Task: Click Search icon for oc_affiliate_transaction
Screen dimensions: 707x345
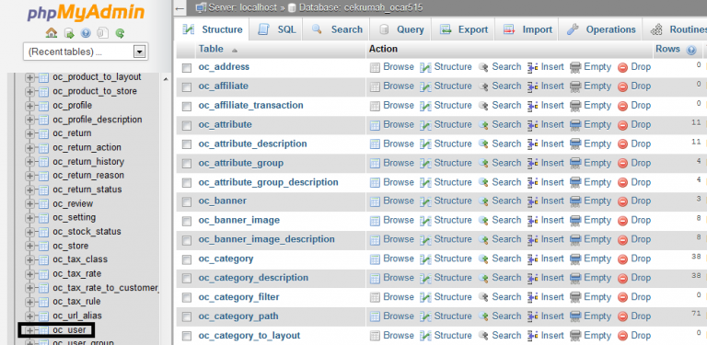Action: point(483,106)
